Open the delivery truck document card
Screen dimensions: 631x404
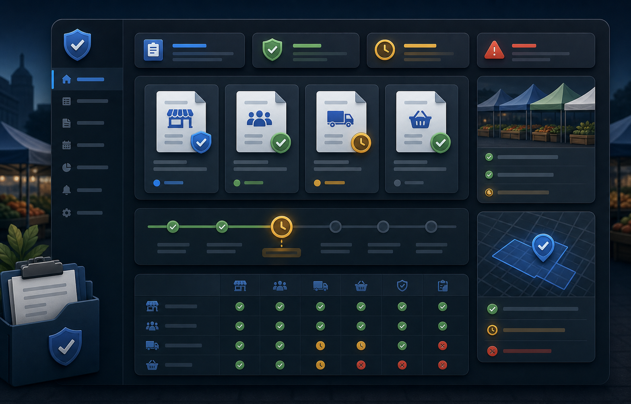click(342, 139)
